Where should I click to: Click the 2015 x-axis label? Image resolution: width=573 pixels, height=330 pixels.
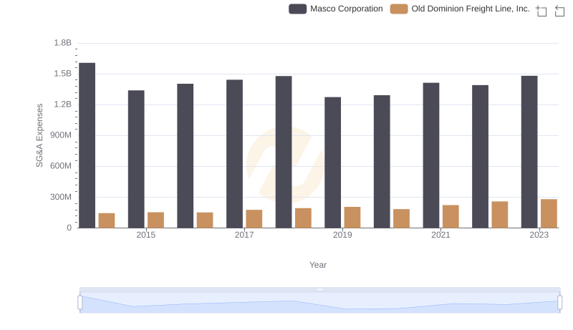coord(146,235)
